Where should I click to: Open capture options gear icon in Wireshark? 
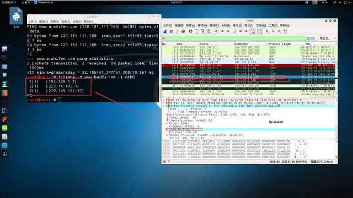(184, 31)
